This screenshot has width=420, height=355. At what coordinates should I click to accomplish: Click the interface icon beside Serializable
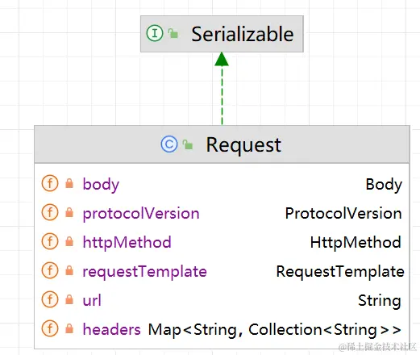tap(155, 33)
